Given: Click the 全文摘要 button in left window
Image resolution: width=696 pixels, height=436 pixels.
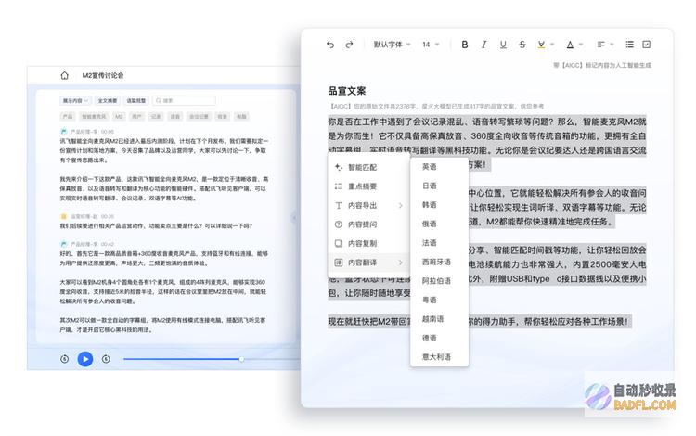Looking at the screenshot, I should point(108,101).
